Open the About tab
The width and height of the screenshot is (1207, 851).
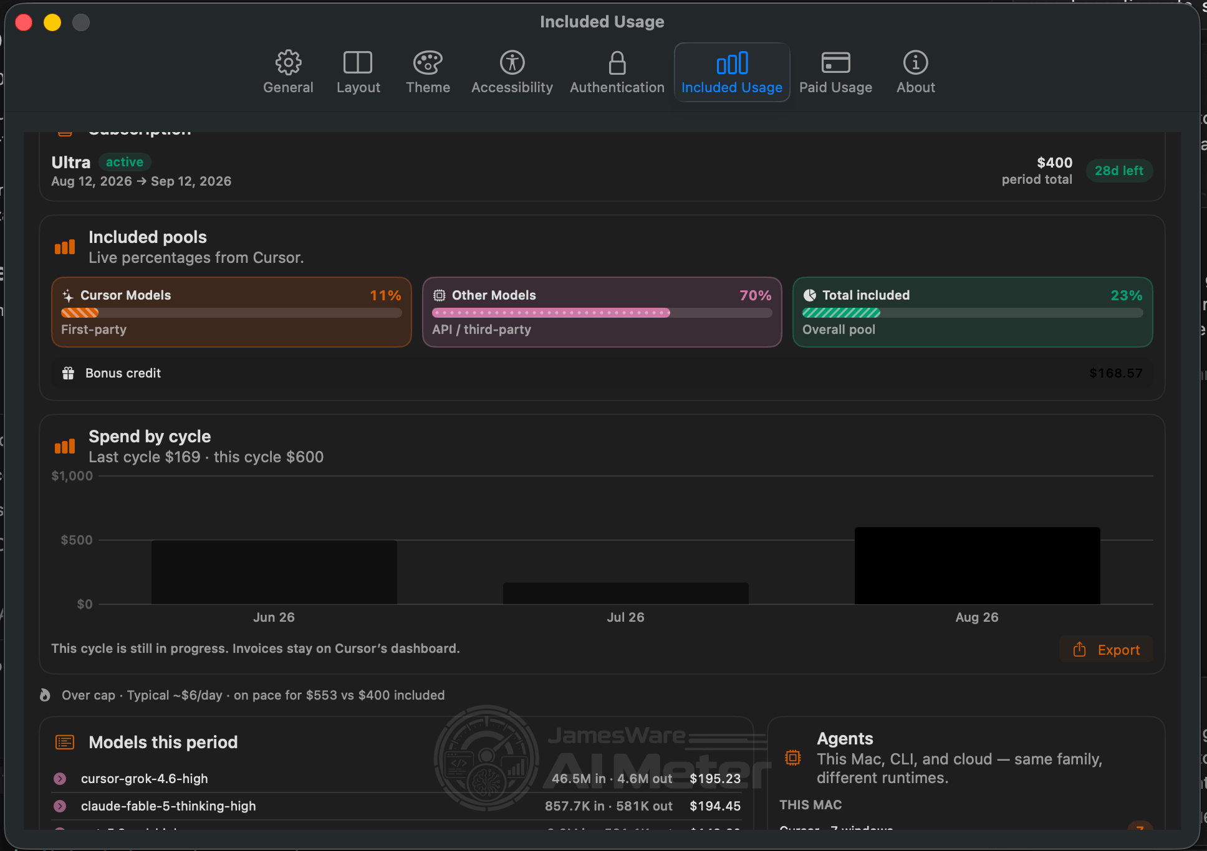tap(915, 72)
